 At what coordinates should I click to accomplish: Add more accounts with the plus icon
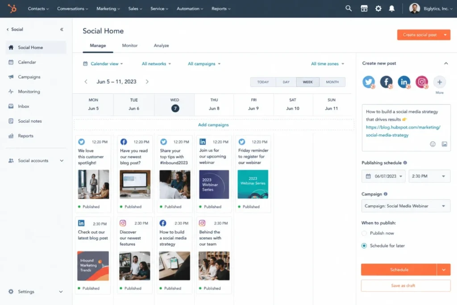[x=440, y=82]
